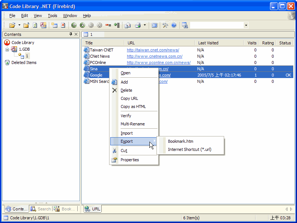The image size is (297, 223).
Task: Click inside the toolbar search combo box
Action: coord(217,25)
